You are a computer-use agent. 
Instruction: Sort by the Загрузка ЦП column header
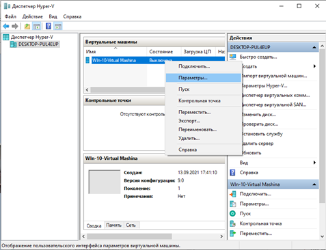(198, 52)
